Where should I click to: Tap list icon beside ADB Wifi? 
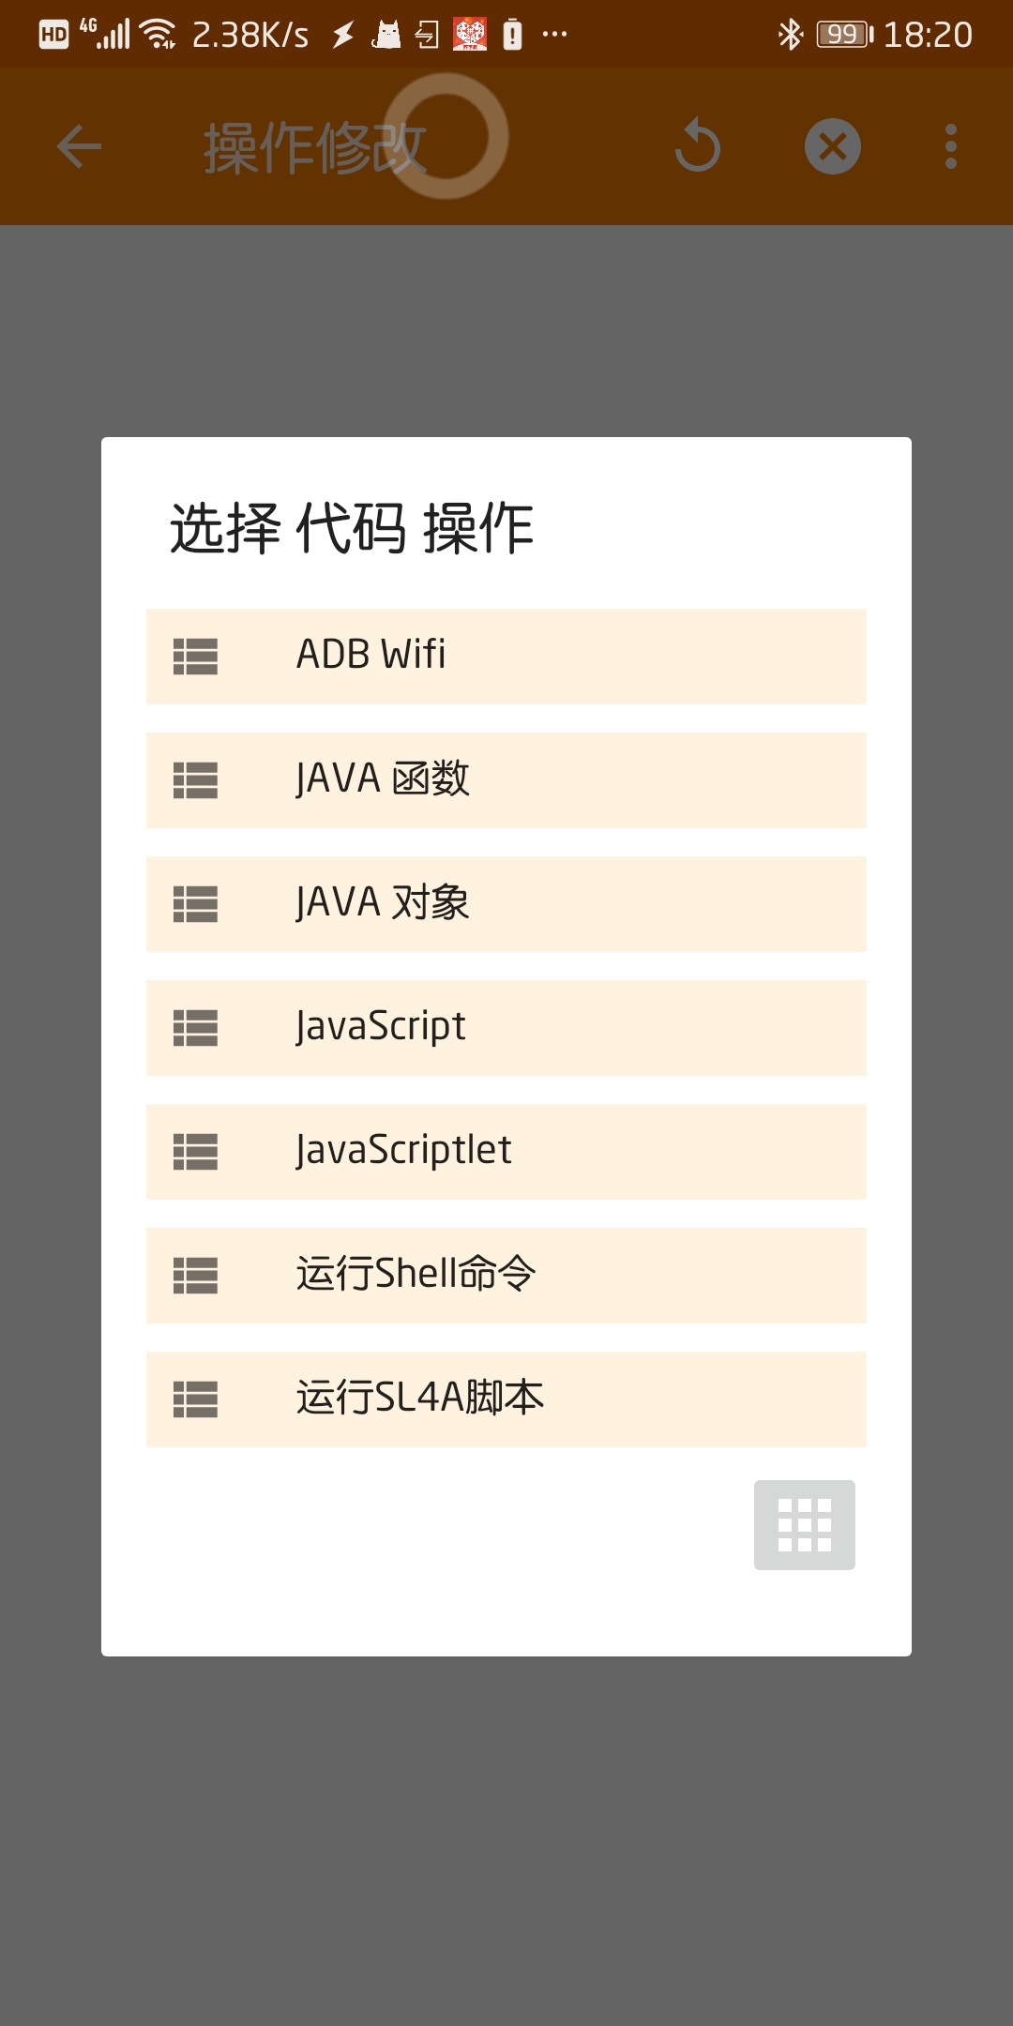click(195, 657)
